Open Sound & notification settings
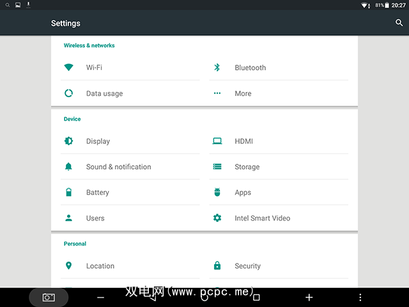 (x=130, y=166)
